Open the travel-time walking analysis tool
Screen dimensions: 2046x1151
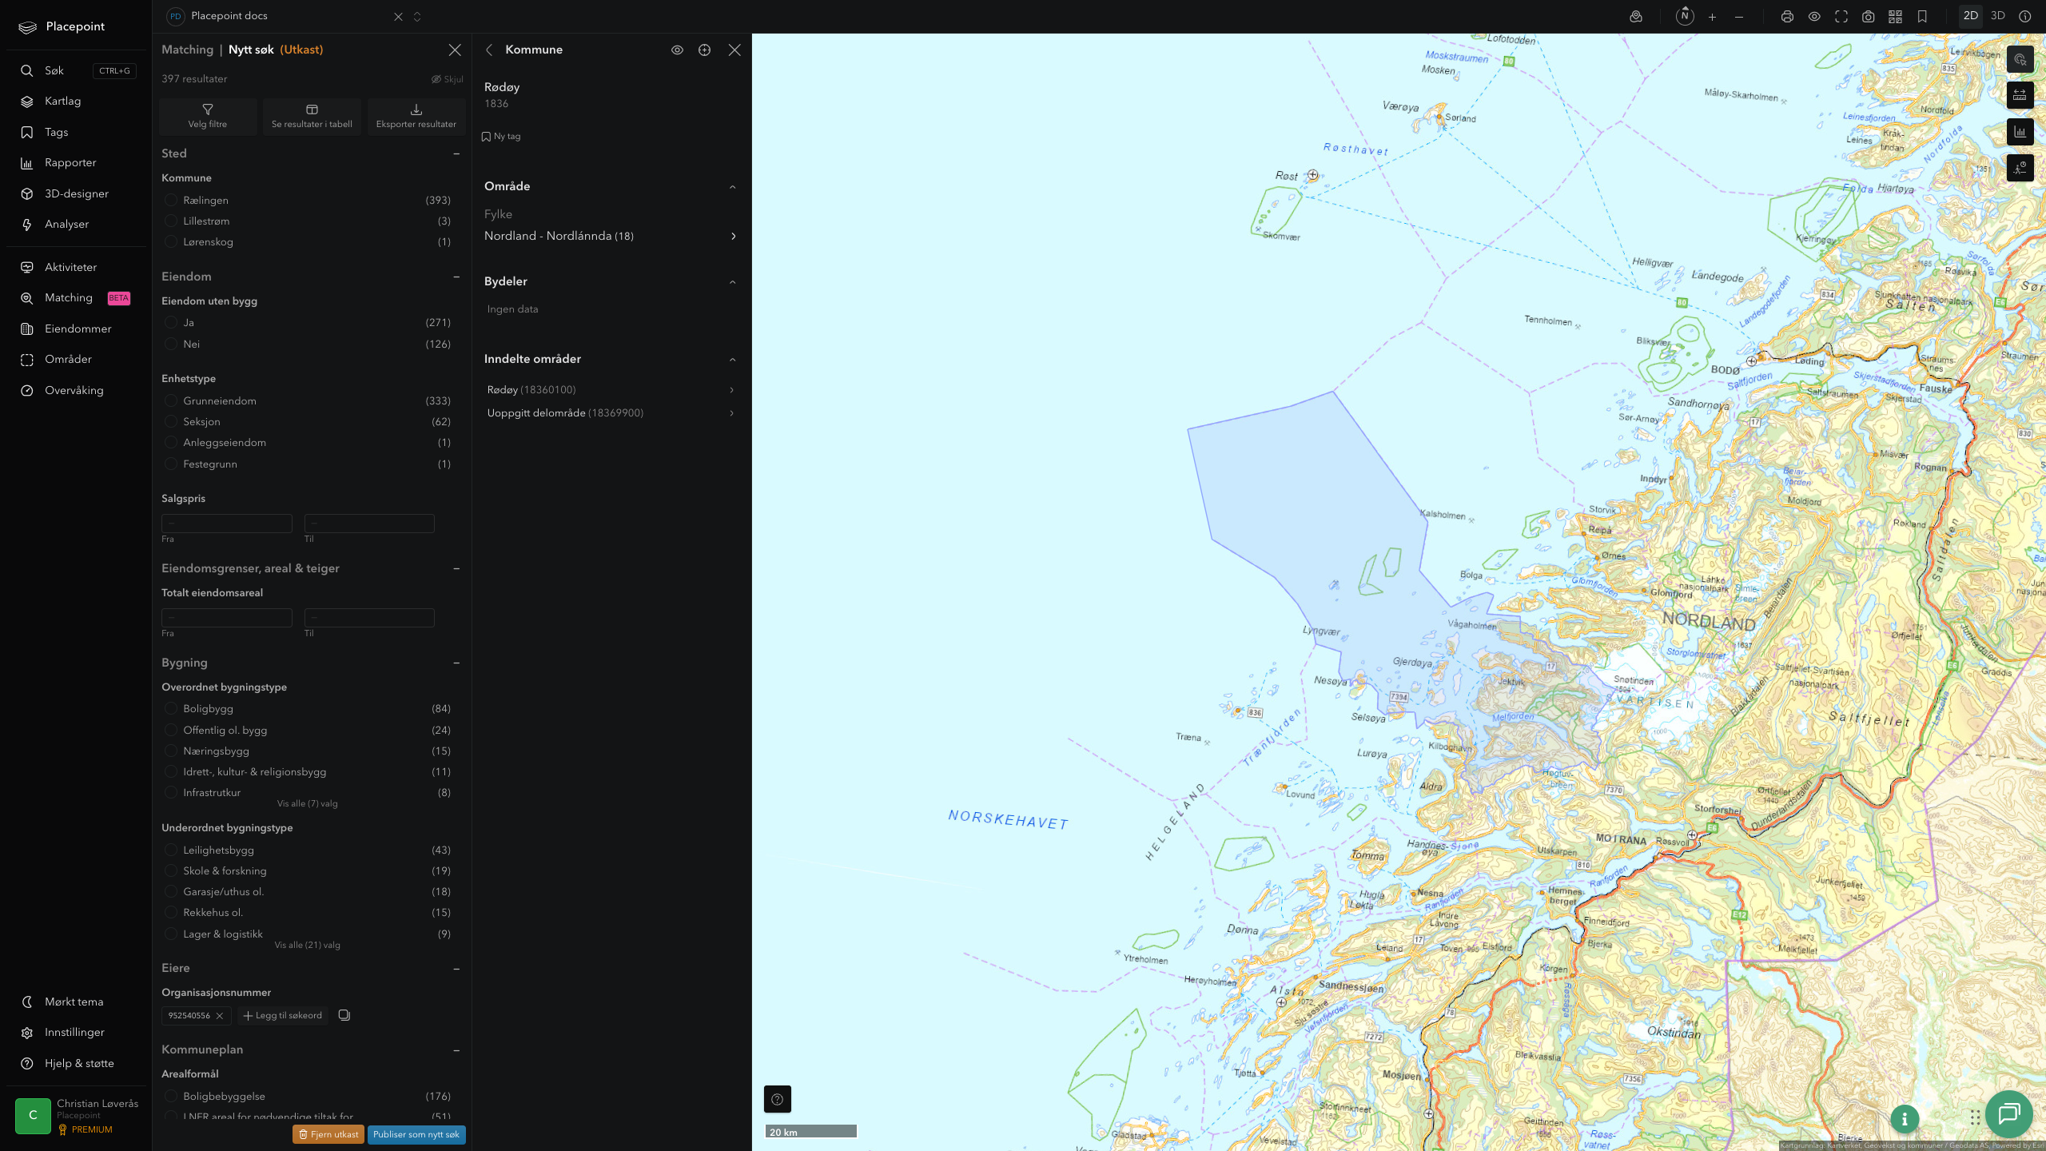pyautogui.click(x=2020, y=168)
